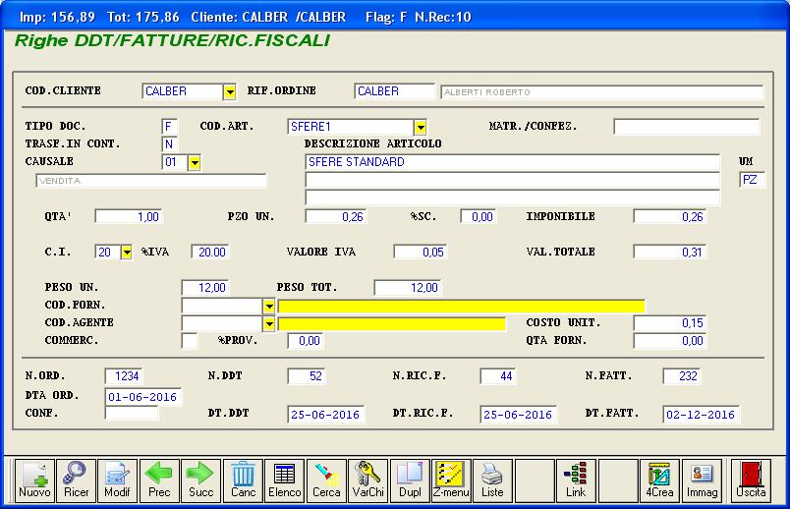Open the Z-menu icon

coord(451,481)
